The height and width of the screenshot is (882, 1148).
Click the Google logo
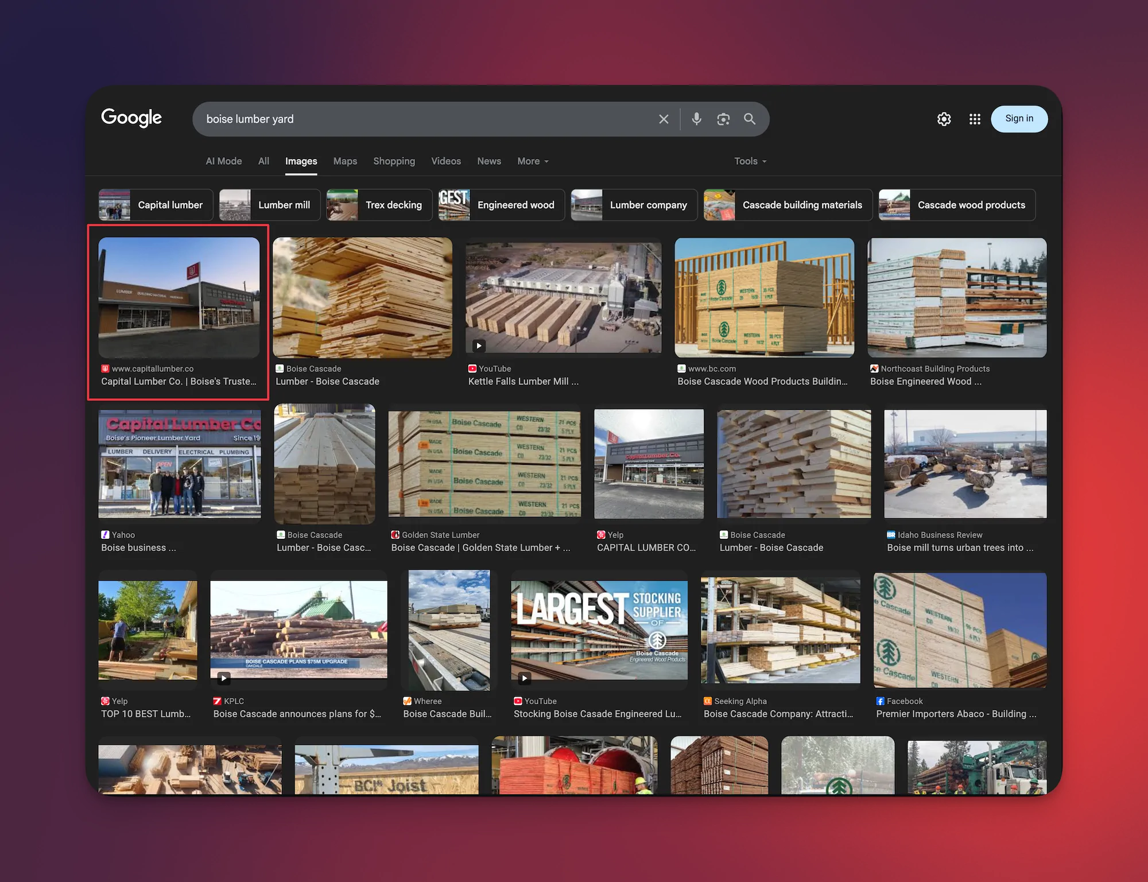pos(131,118)
